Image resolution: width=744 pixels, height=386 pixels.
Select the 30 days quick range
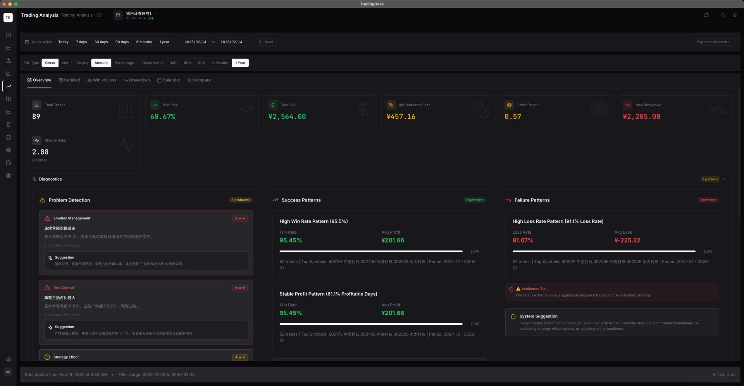[x=101, y=42]
